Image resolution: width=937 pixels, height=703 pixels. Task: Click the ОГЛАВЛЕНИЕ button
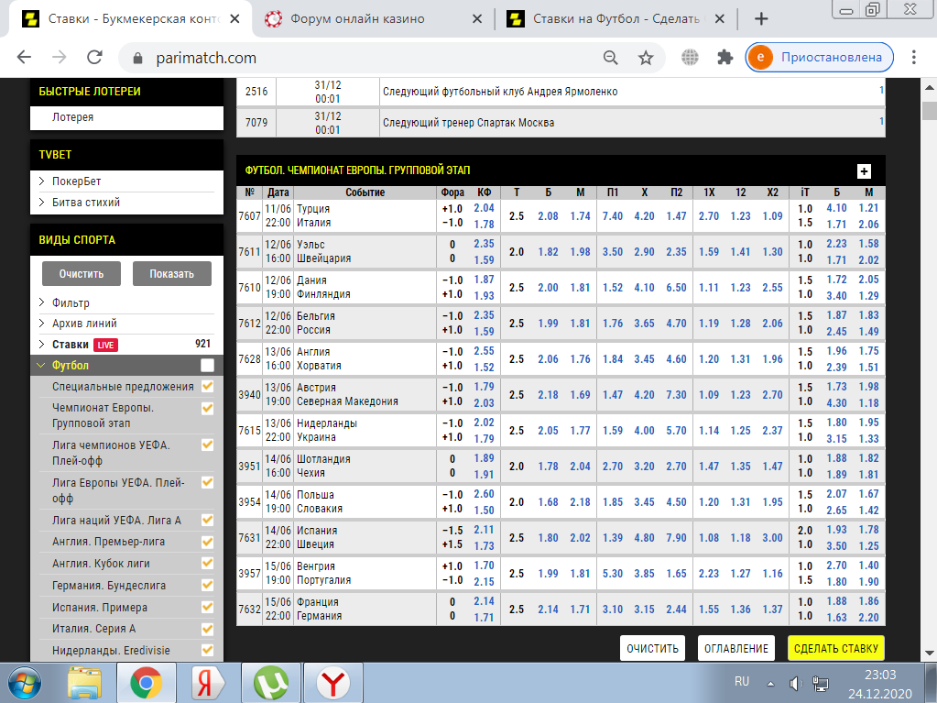pos(736,649)
